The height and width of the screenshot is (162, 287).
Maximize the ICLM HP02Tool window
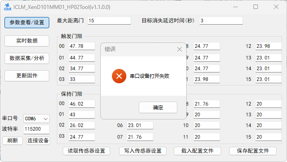pos(256,7)
